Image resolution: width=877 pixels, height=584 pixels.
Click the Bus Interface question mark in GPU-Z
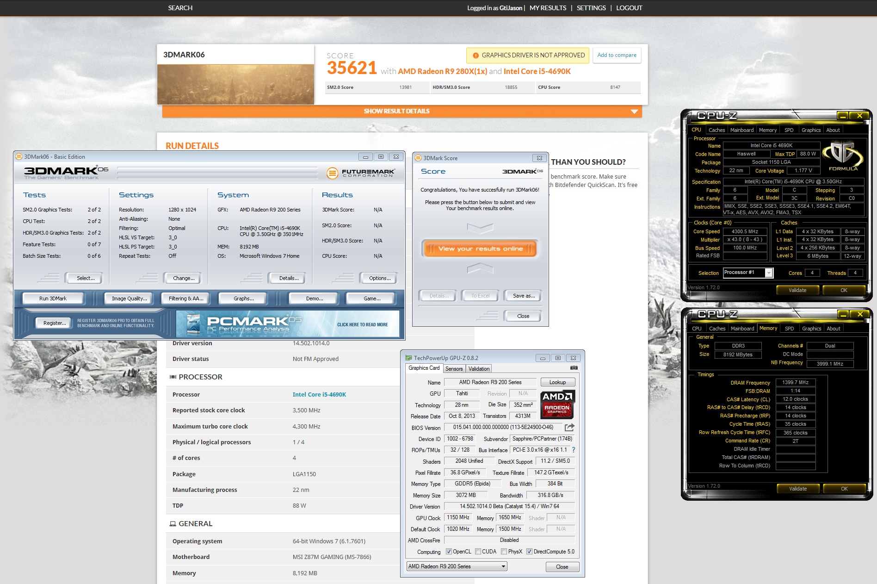[574, 450]
